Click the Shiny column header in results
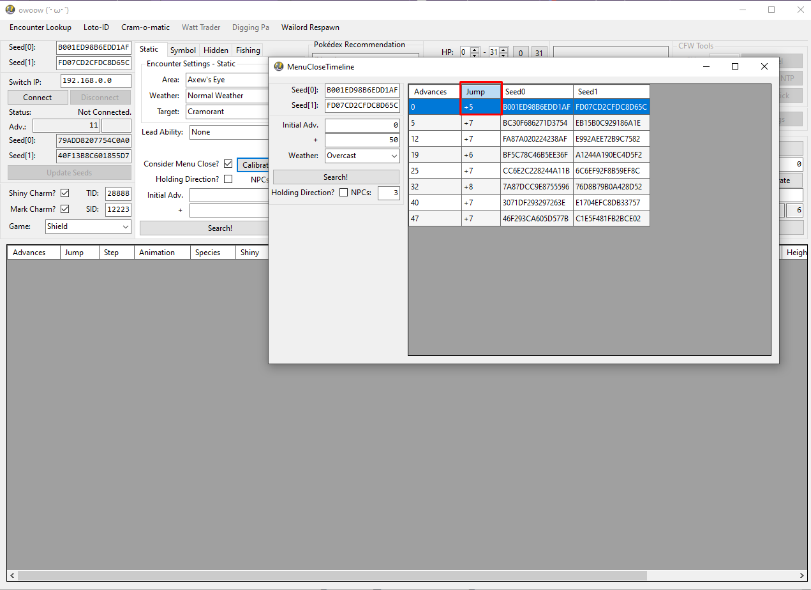Screen dimensions: 811x590 252,253
